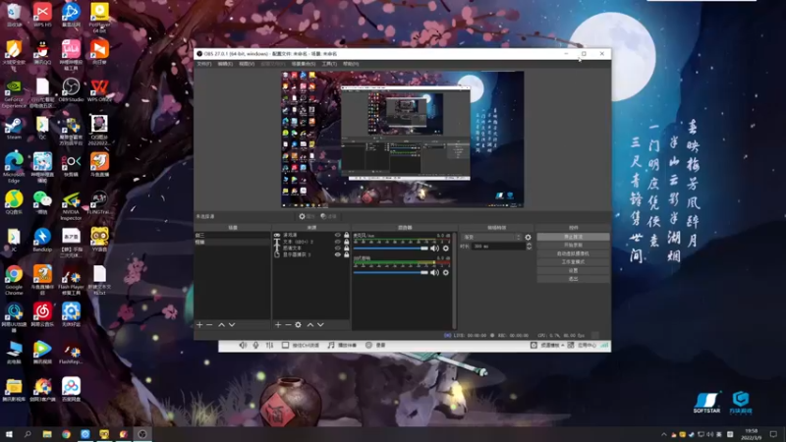786x442 pixels.
Task: Toggle visibility eye of the 文本 (GDI+) 2 source
Action: point(338,242)
